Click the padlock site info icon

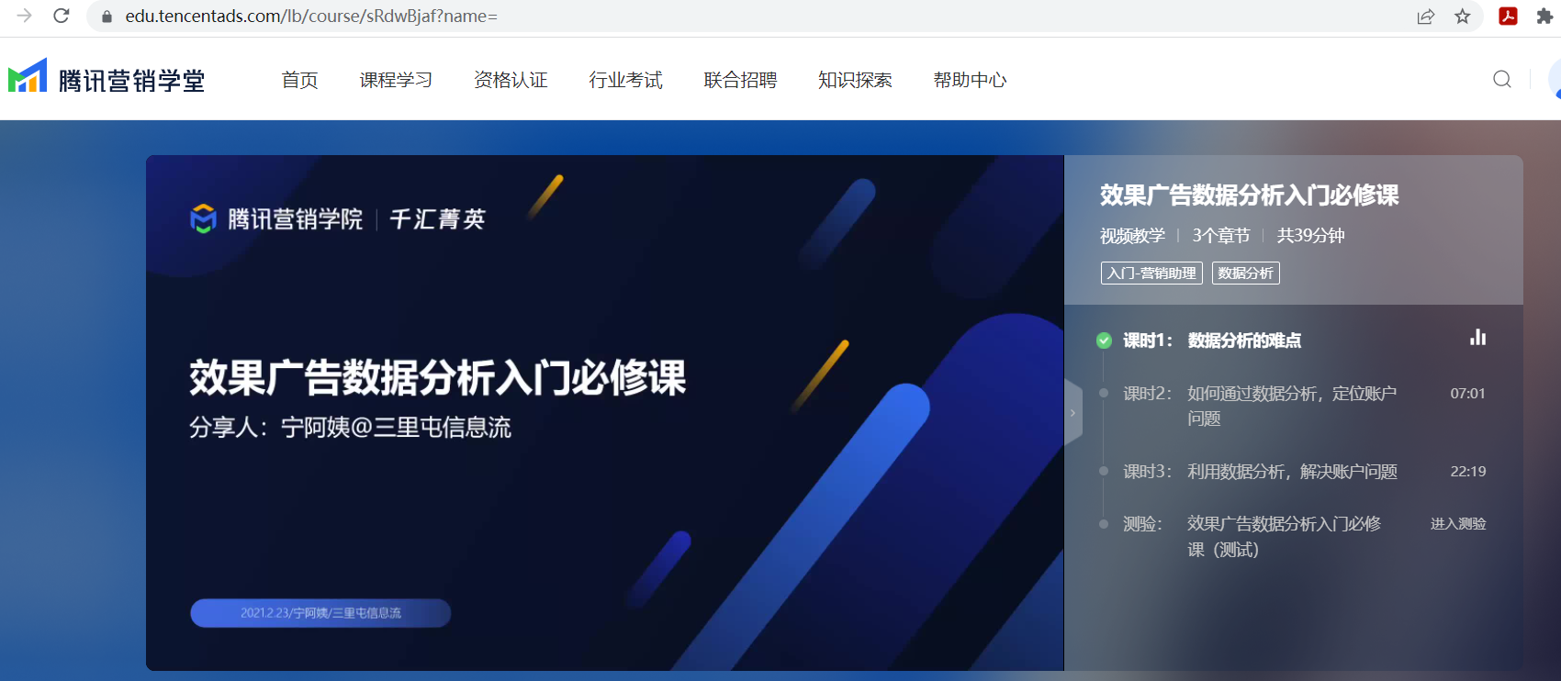(x=107, y=17)
